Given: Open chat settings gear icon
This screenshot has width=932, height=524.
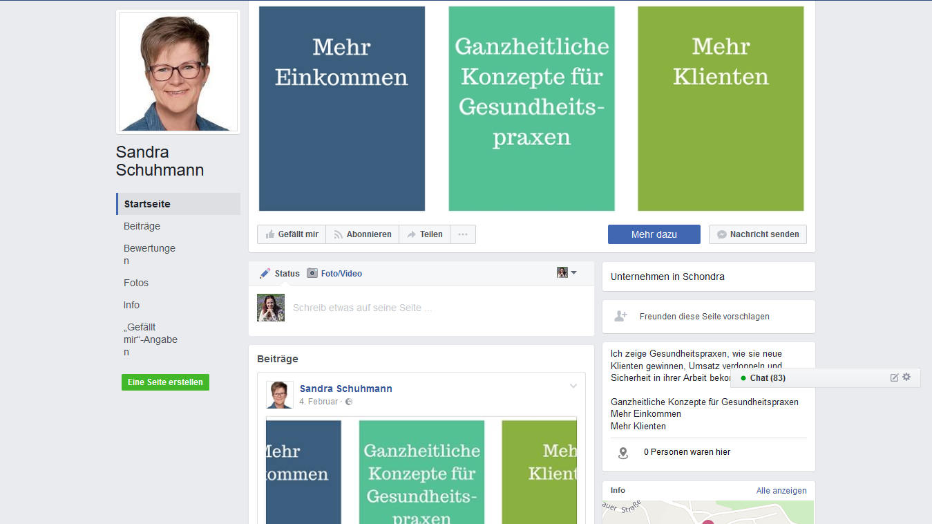Looking at the screenshot, I should click(907, 377).
